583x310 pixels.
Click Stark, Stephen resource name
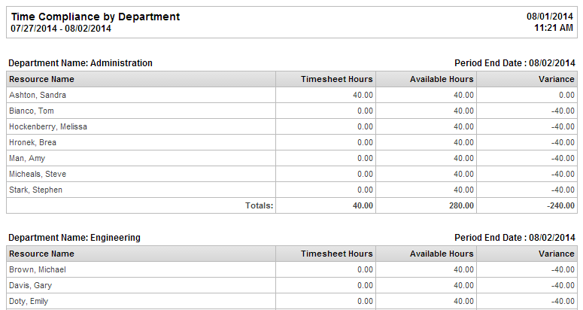tap(35, 190)
